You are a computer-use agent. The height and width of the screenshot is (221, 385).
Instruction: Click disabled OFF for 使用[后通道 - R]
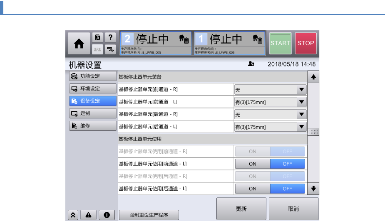tap(287, 176)
